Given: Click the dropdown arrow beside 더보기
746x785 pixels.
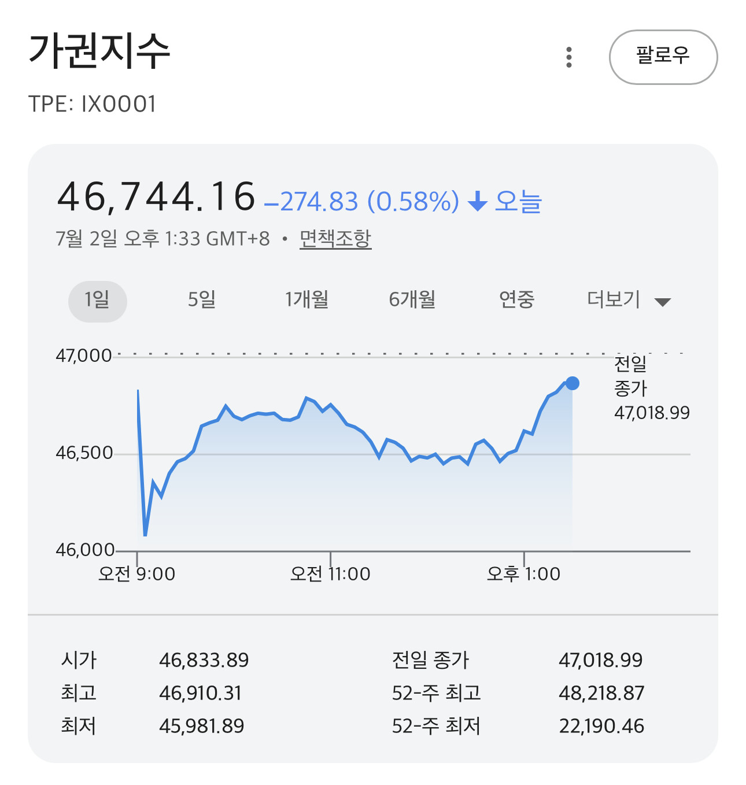Looking at the screenshot, I should [x=662, y=302].
